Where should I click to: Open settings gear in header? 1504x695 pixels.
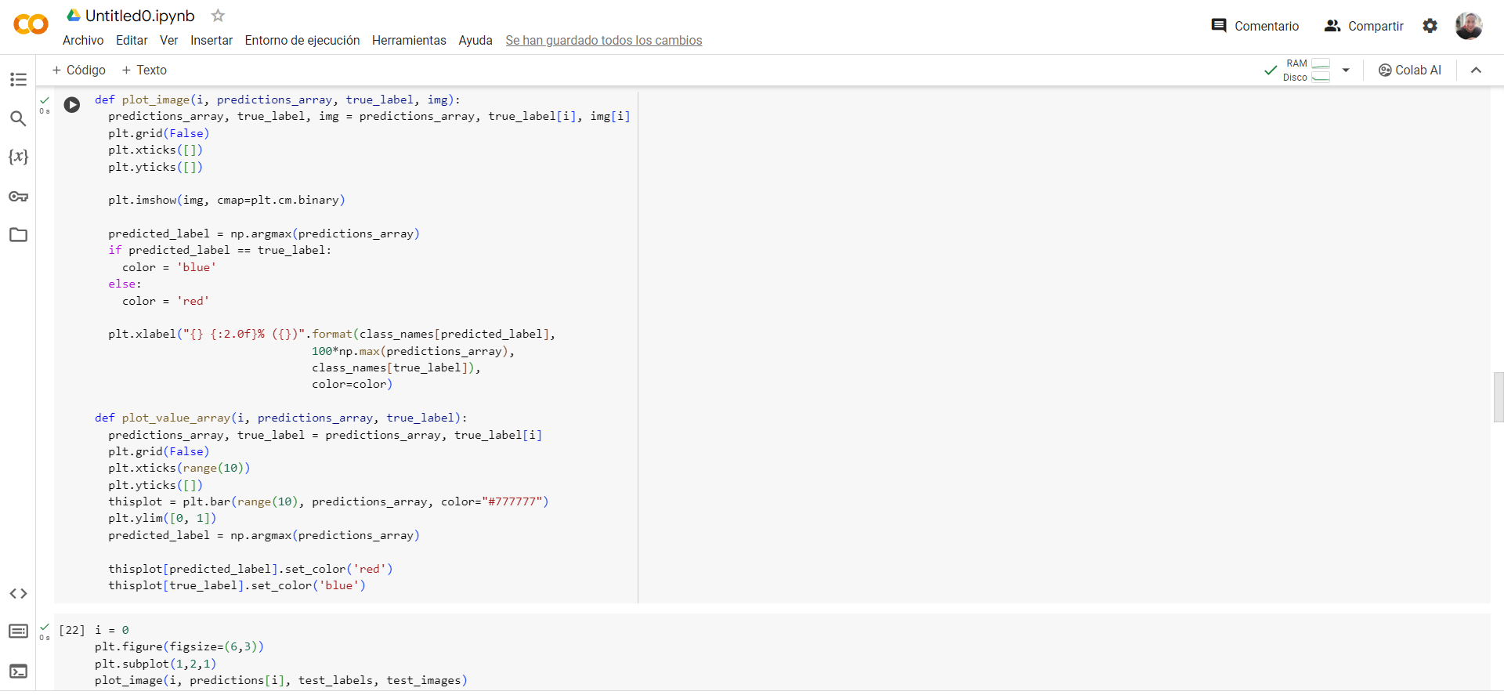pyautogui.click(x=1430, y=26)
